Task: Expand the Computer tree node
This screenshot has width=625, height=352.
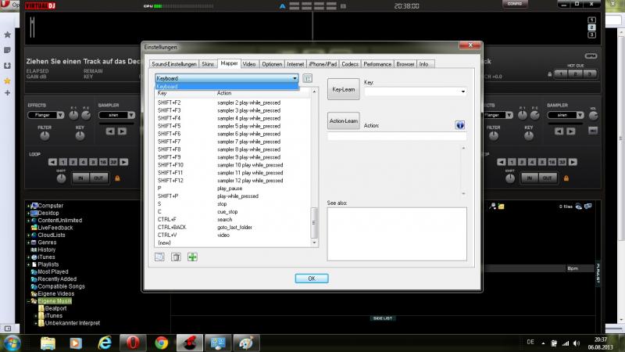Action: pos(28,206)
